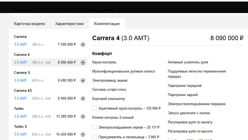Viewport: 248px width, 140px height.
Task: Click Электропривод зеркал feature
Action: click(110, 81)
